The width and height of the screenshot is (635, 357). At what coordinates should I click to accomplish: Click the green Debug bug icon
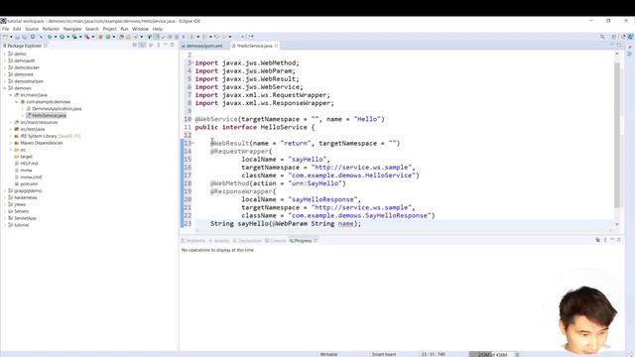coord(50,37)
